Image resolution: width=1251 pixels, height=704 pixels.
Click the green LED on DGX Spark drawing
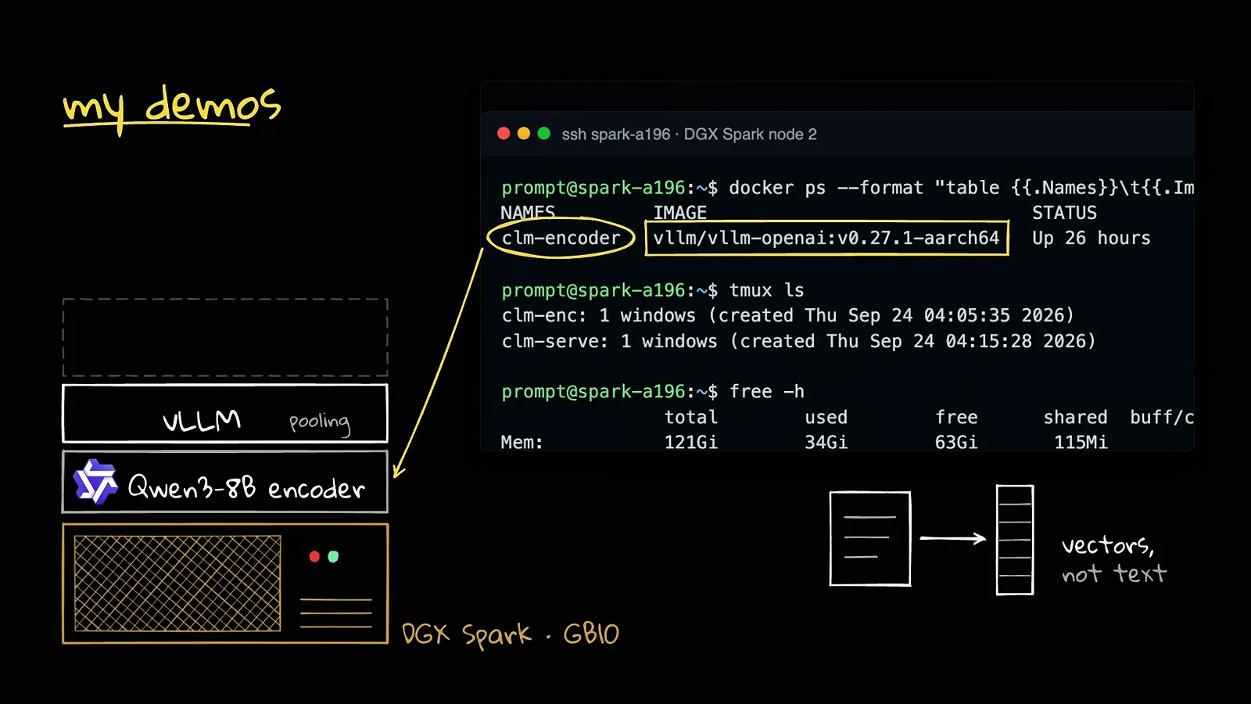coord(333,556)
